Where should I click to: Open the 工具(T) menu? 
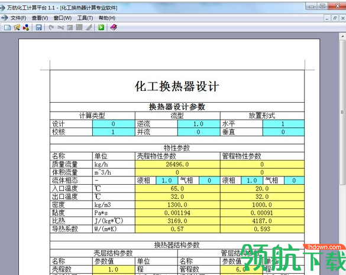(x=85, y=18)
